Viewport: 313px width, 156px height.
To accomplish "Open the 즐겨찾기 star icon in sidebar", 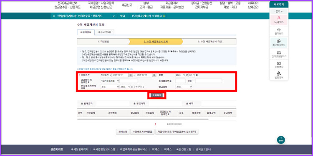I will pyautogui.click(x=279, y=31).
